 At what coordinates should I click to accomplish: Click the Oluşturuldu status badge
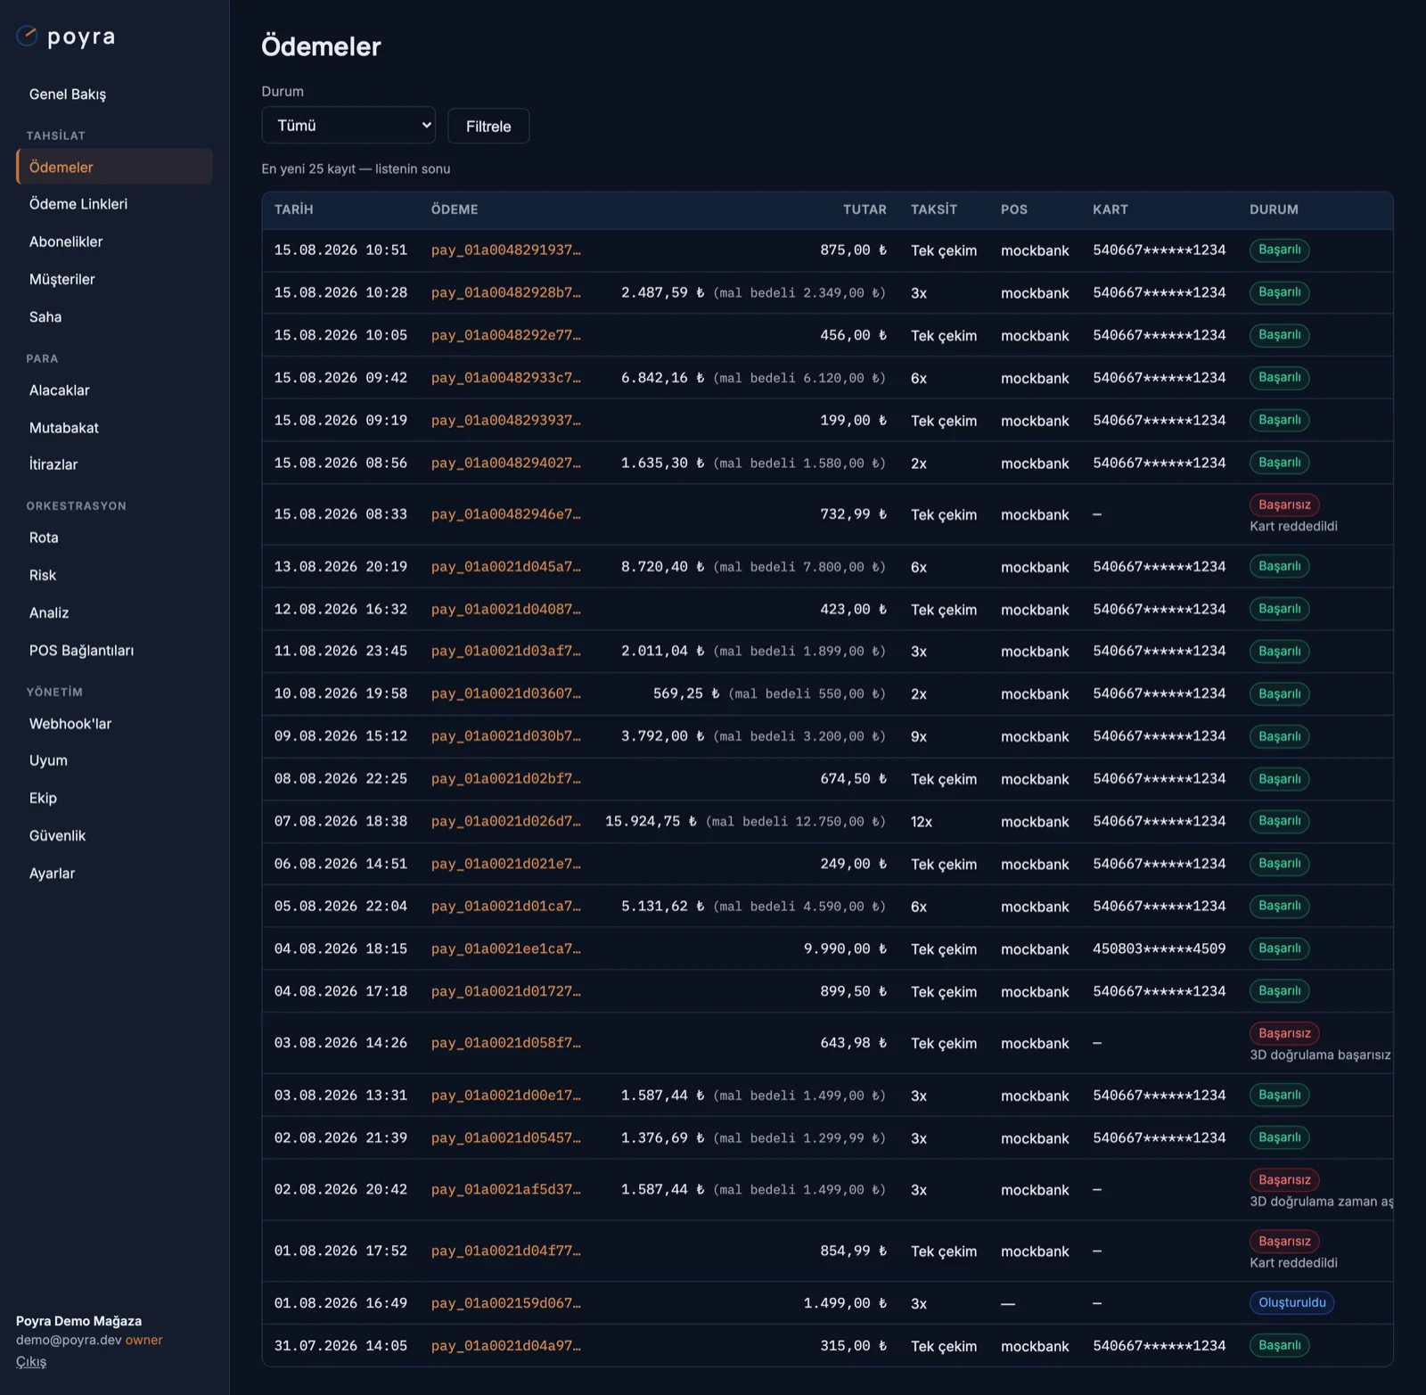(1291, 1302)
